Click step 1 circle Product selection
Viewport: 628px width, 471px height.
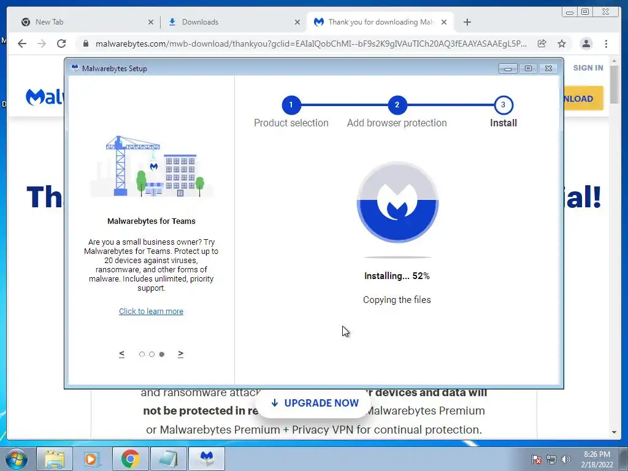[291, 105]
